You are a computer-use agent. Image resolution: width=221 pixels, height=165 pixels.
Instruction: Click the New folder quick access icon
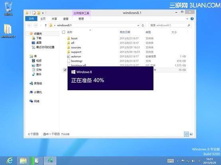39,13
